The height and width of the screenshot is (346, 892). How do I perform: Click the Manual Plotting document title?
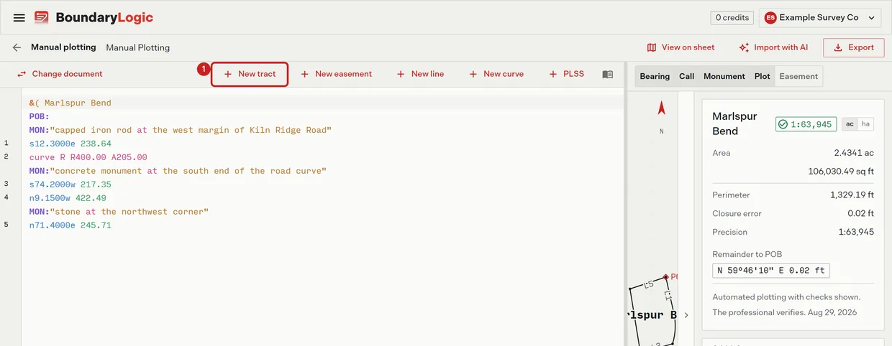tap(138, 47)
